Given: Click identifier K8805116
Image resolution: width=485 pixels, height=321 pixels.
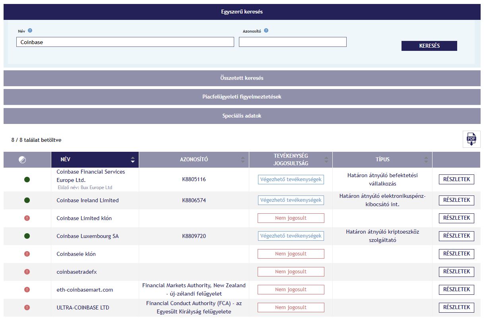Looking at the screenshot, I should (194, 180).
